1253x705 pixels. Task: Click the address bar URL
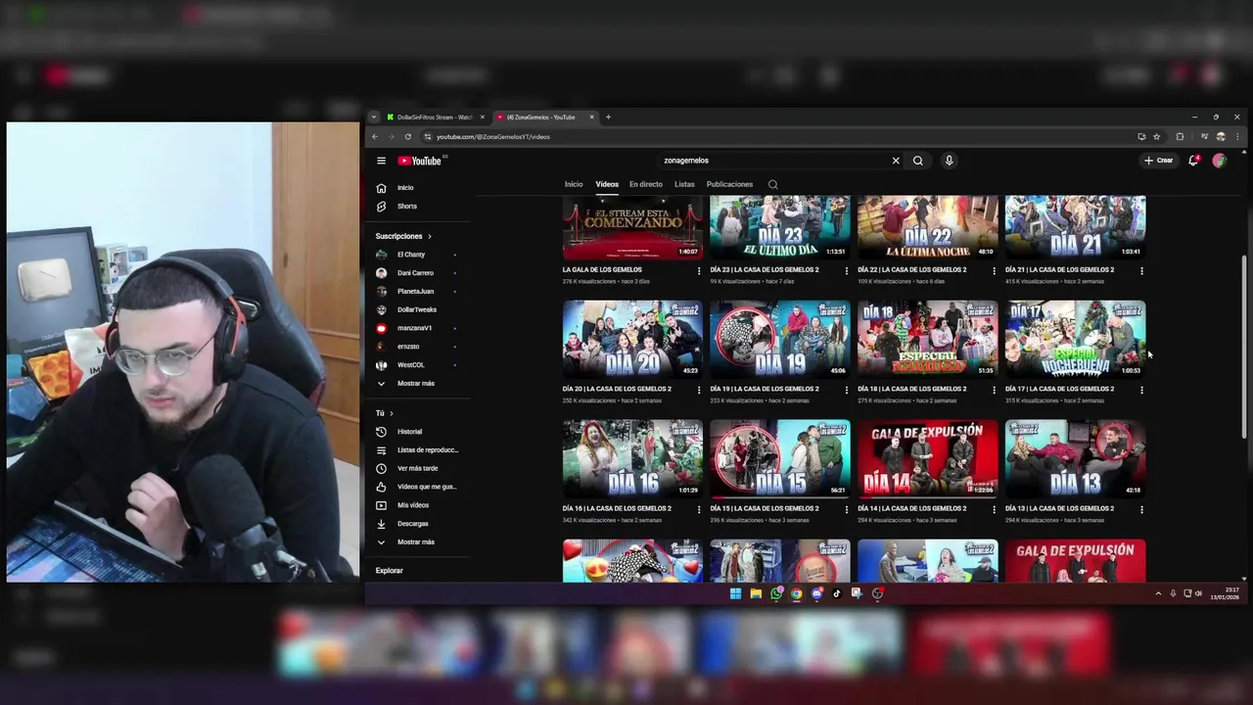[493, 137]
